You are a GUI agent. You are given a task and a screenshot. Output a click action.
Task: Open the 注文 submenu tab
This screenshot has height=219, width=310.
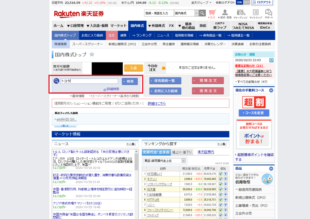tap(111, 35)
